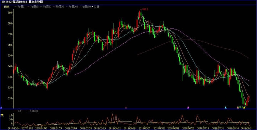Click the 392.5 high price label

(145, 9)
